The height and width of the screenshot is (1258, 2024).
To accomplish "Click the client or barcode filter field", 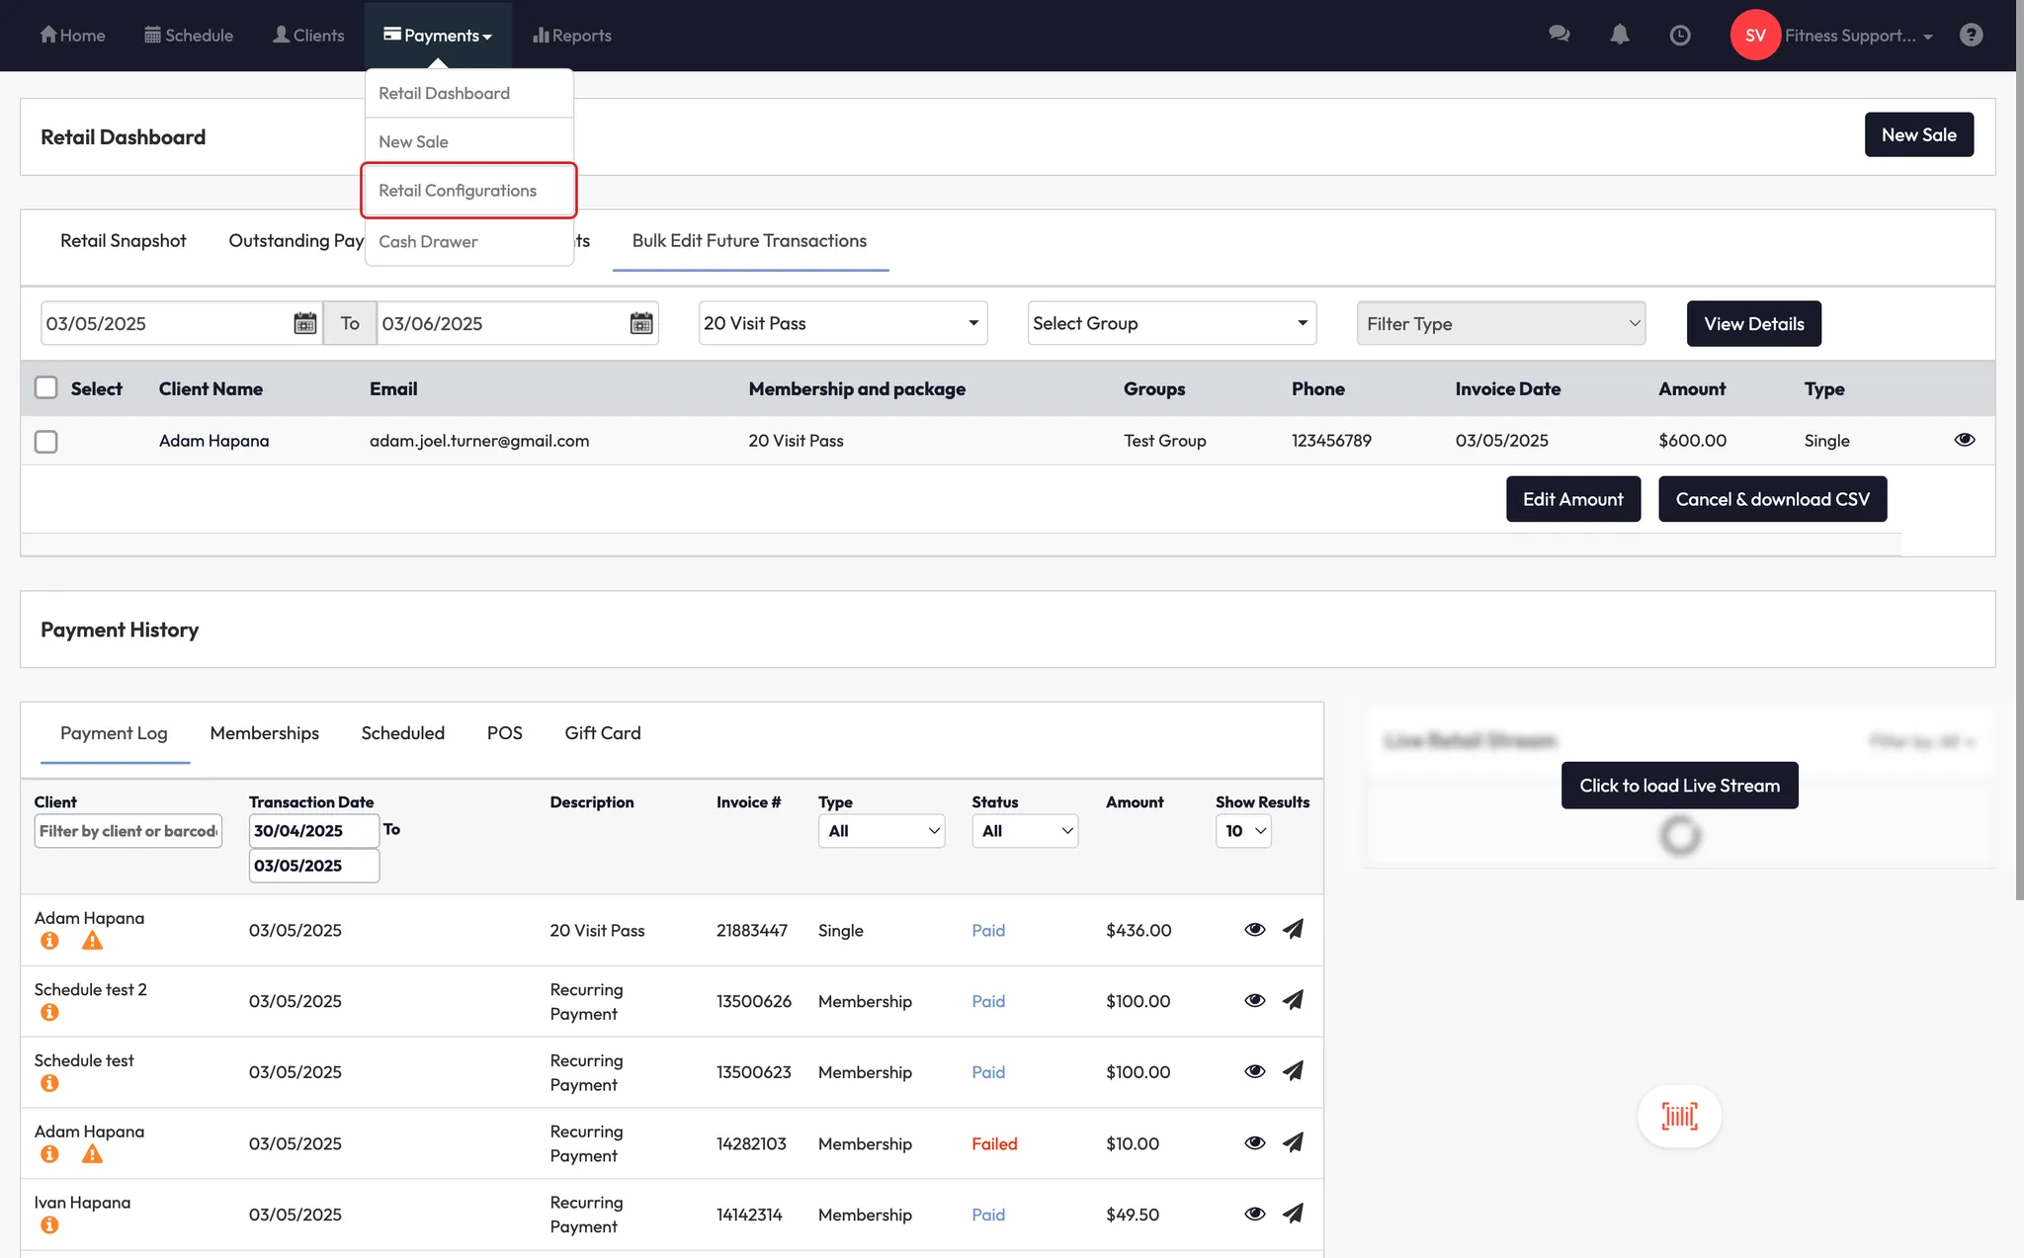I will [x=127, y=831].
